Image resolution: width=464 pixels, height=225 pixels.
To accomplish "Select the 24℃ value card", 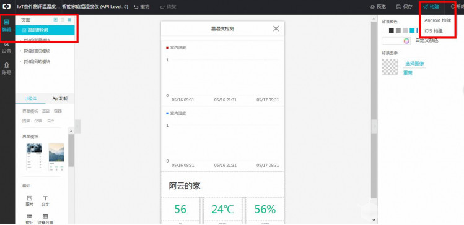I will pos(222,209).
